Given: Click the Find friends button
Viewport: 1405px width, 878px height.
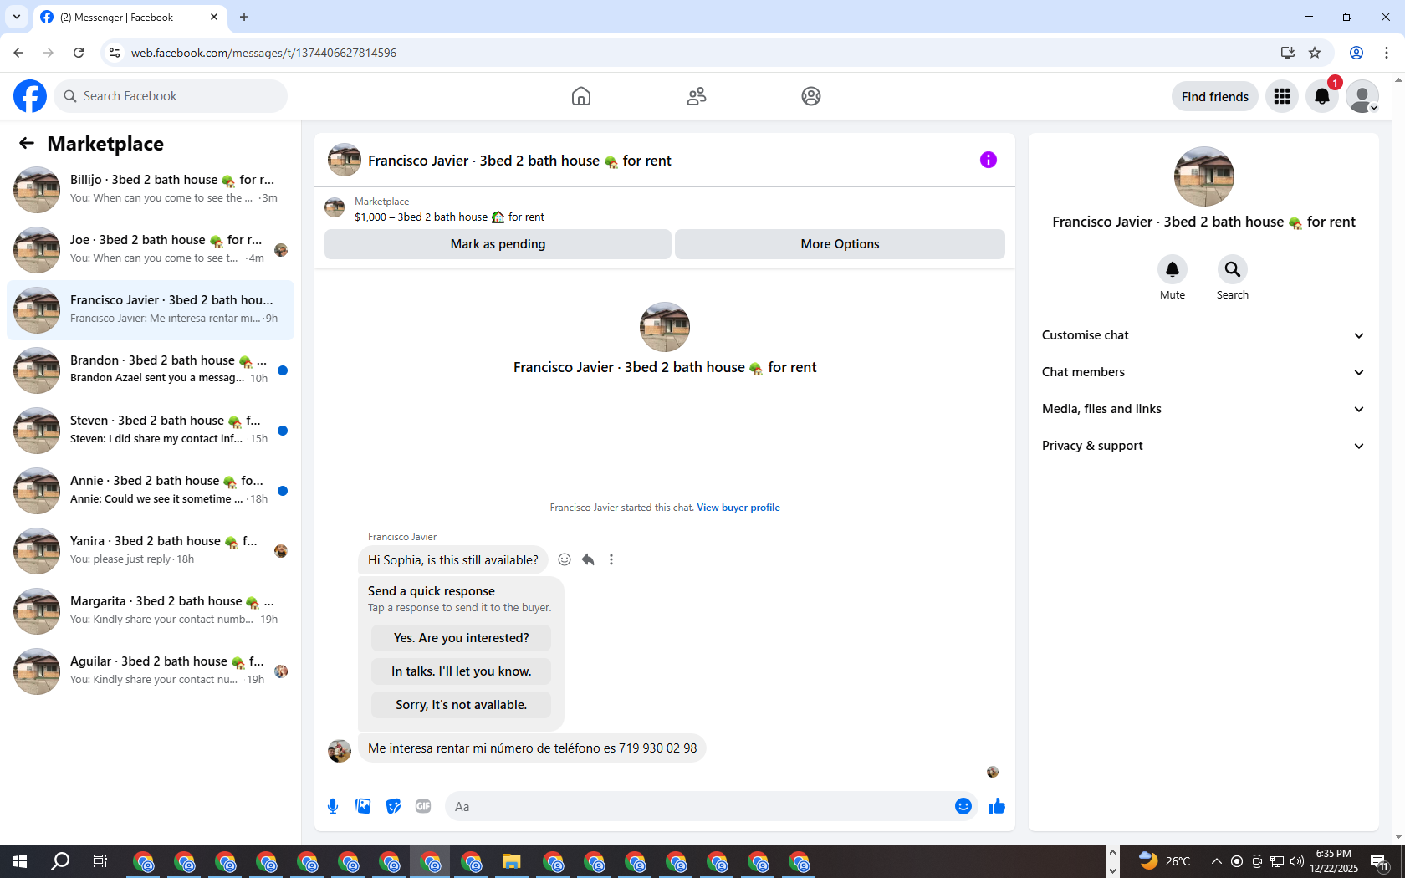Looking at the screenshot, I should coord(1214,96).
